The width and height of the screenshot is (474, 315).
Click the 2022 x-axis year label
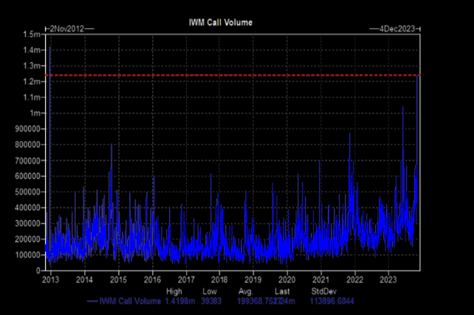[355, 280]
